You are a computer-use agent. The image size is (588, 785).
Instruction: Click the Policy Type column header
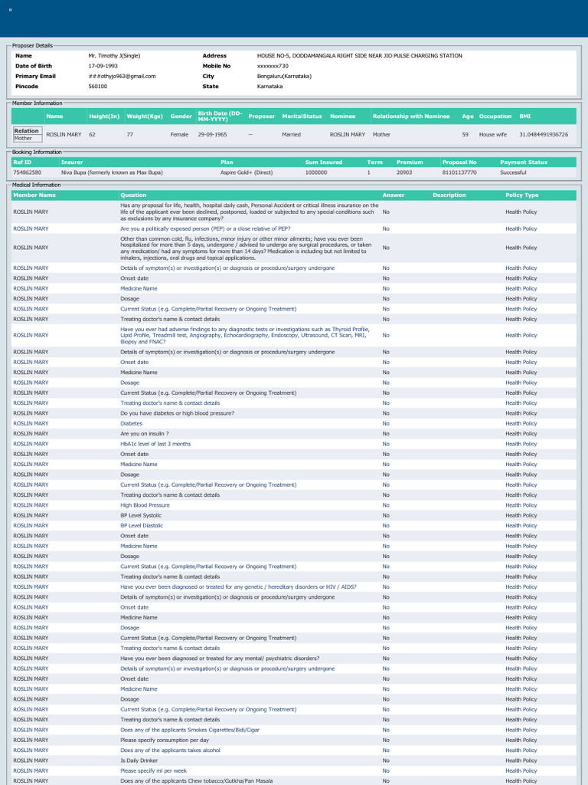pos(521,195)
